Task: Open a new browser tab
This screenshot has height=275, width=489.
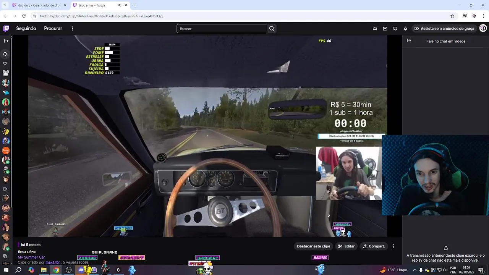Action: (x=135, y=5)
